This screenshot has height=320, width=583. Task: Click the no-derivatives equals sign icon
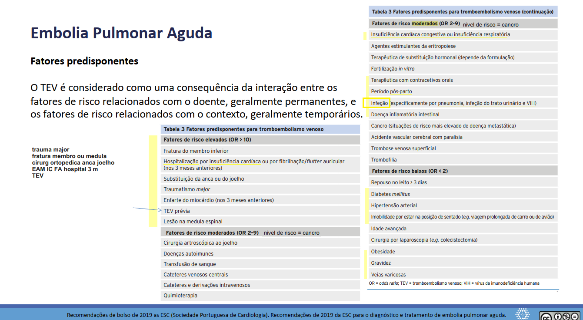[x=575, y=317]
